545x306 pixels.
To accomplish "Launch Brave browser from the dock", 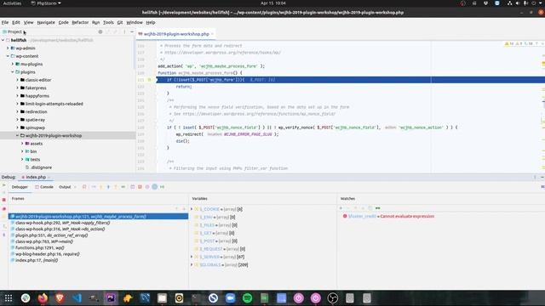I will tap(60, 298).
